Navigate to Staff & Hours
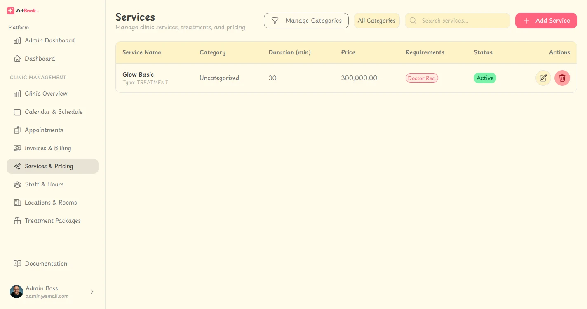Viewport: 587px width, 309px height. pyautogui.click(x=53, y=184)
